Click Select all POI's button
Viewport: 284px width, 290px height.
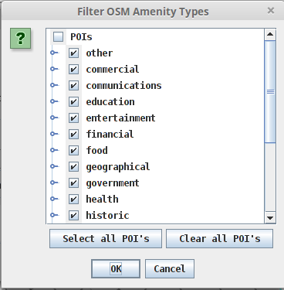coord(106,239)
